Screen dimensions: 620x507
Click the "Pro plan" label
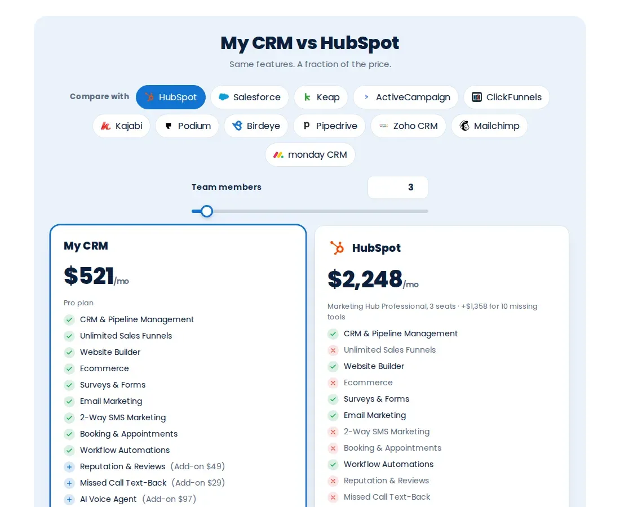point(79,303)
